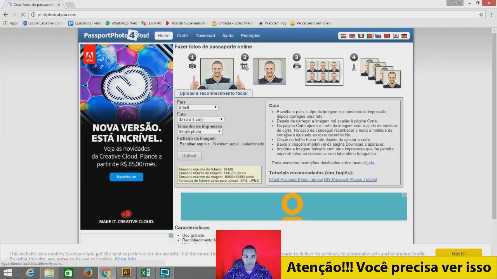Image resolution: width=497 pixels, height=279 pixels.
Task: Go to the Home menu item
Action: pos(163,36)
